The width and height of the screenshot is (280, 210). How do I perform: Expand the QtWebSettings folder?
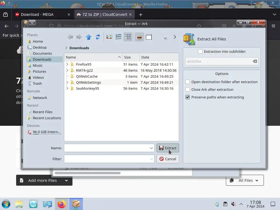click(x=67, y=82)
